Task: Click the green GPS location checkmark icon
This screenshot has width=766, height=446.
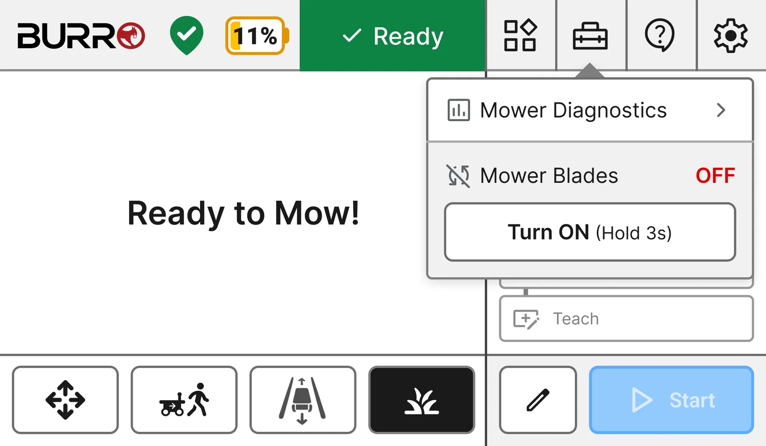Action: click(x=186, y=35)
